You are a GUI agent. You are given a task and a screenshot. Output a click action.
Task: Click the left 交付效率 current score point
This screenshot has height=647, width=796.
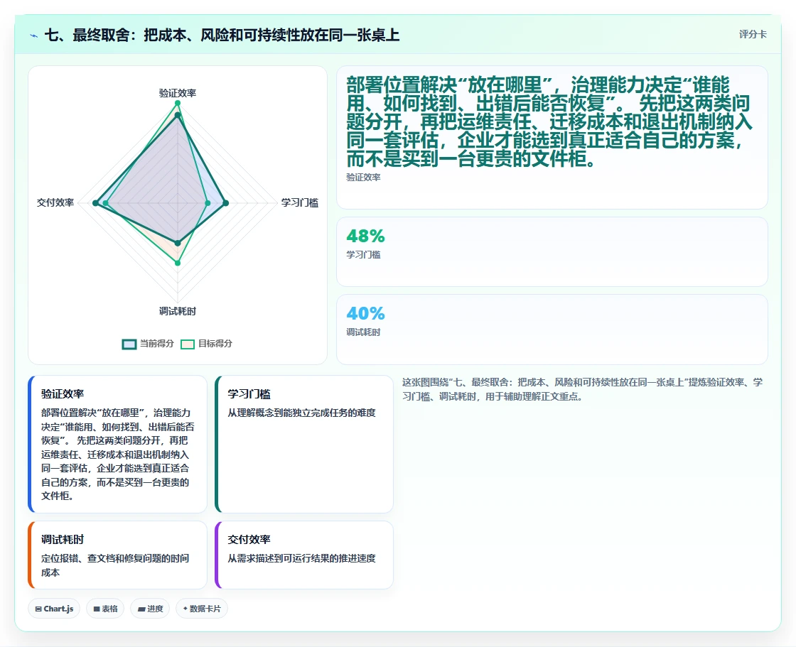(95, 203)
